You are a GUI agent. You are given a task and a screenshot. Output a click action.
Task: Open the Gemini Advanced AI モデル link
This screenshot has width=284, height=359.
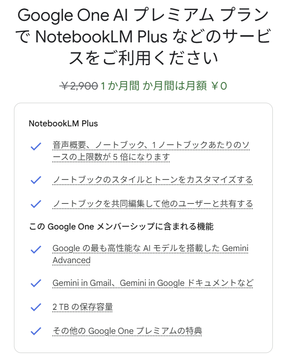pyautogui.click(x=150, y=254)
